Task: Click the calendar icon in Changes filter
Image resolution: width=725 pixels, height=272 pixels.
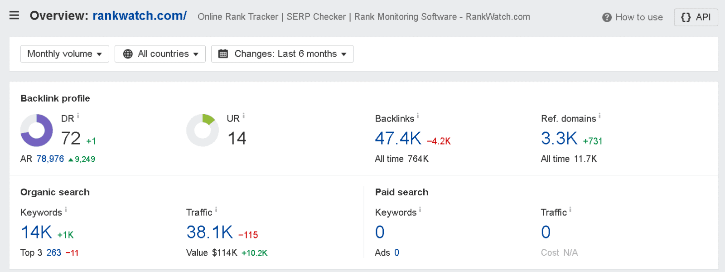Action: pos(223,54)
